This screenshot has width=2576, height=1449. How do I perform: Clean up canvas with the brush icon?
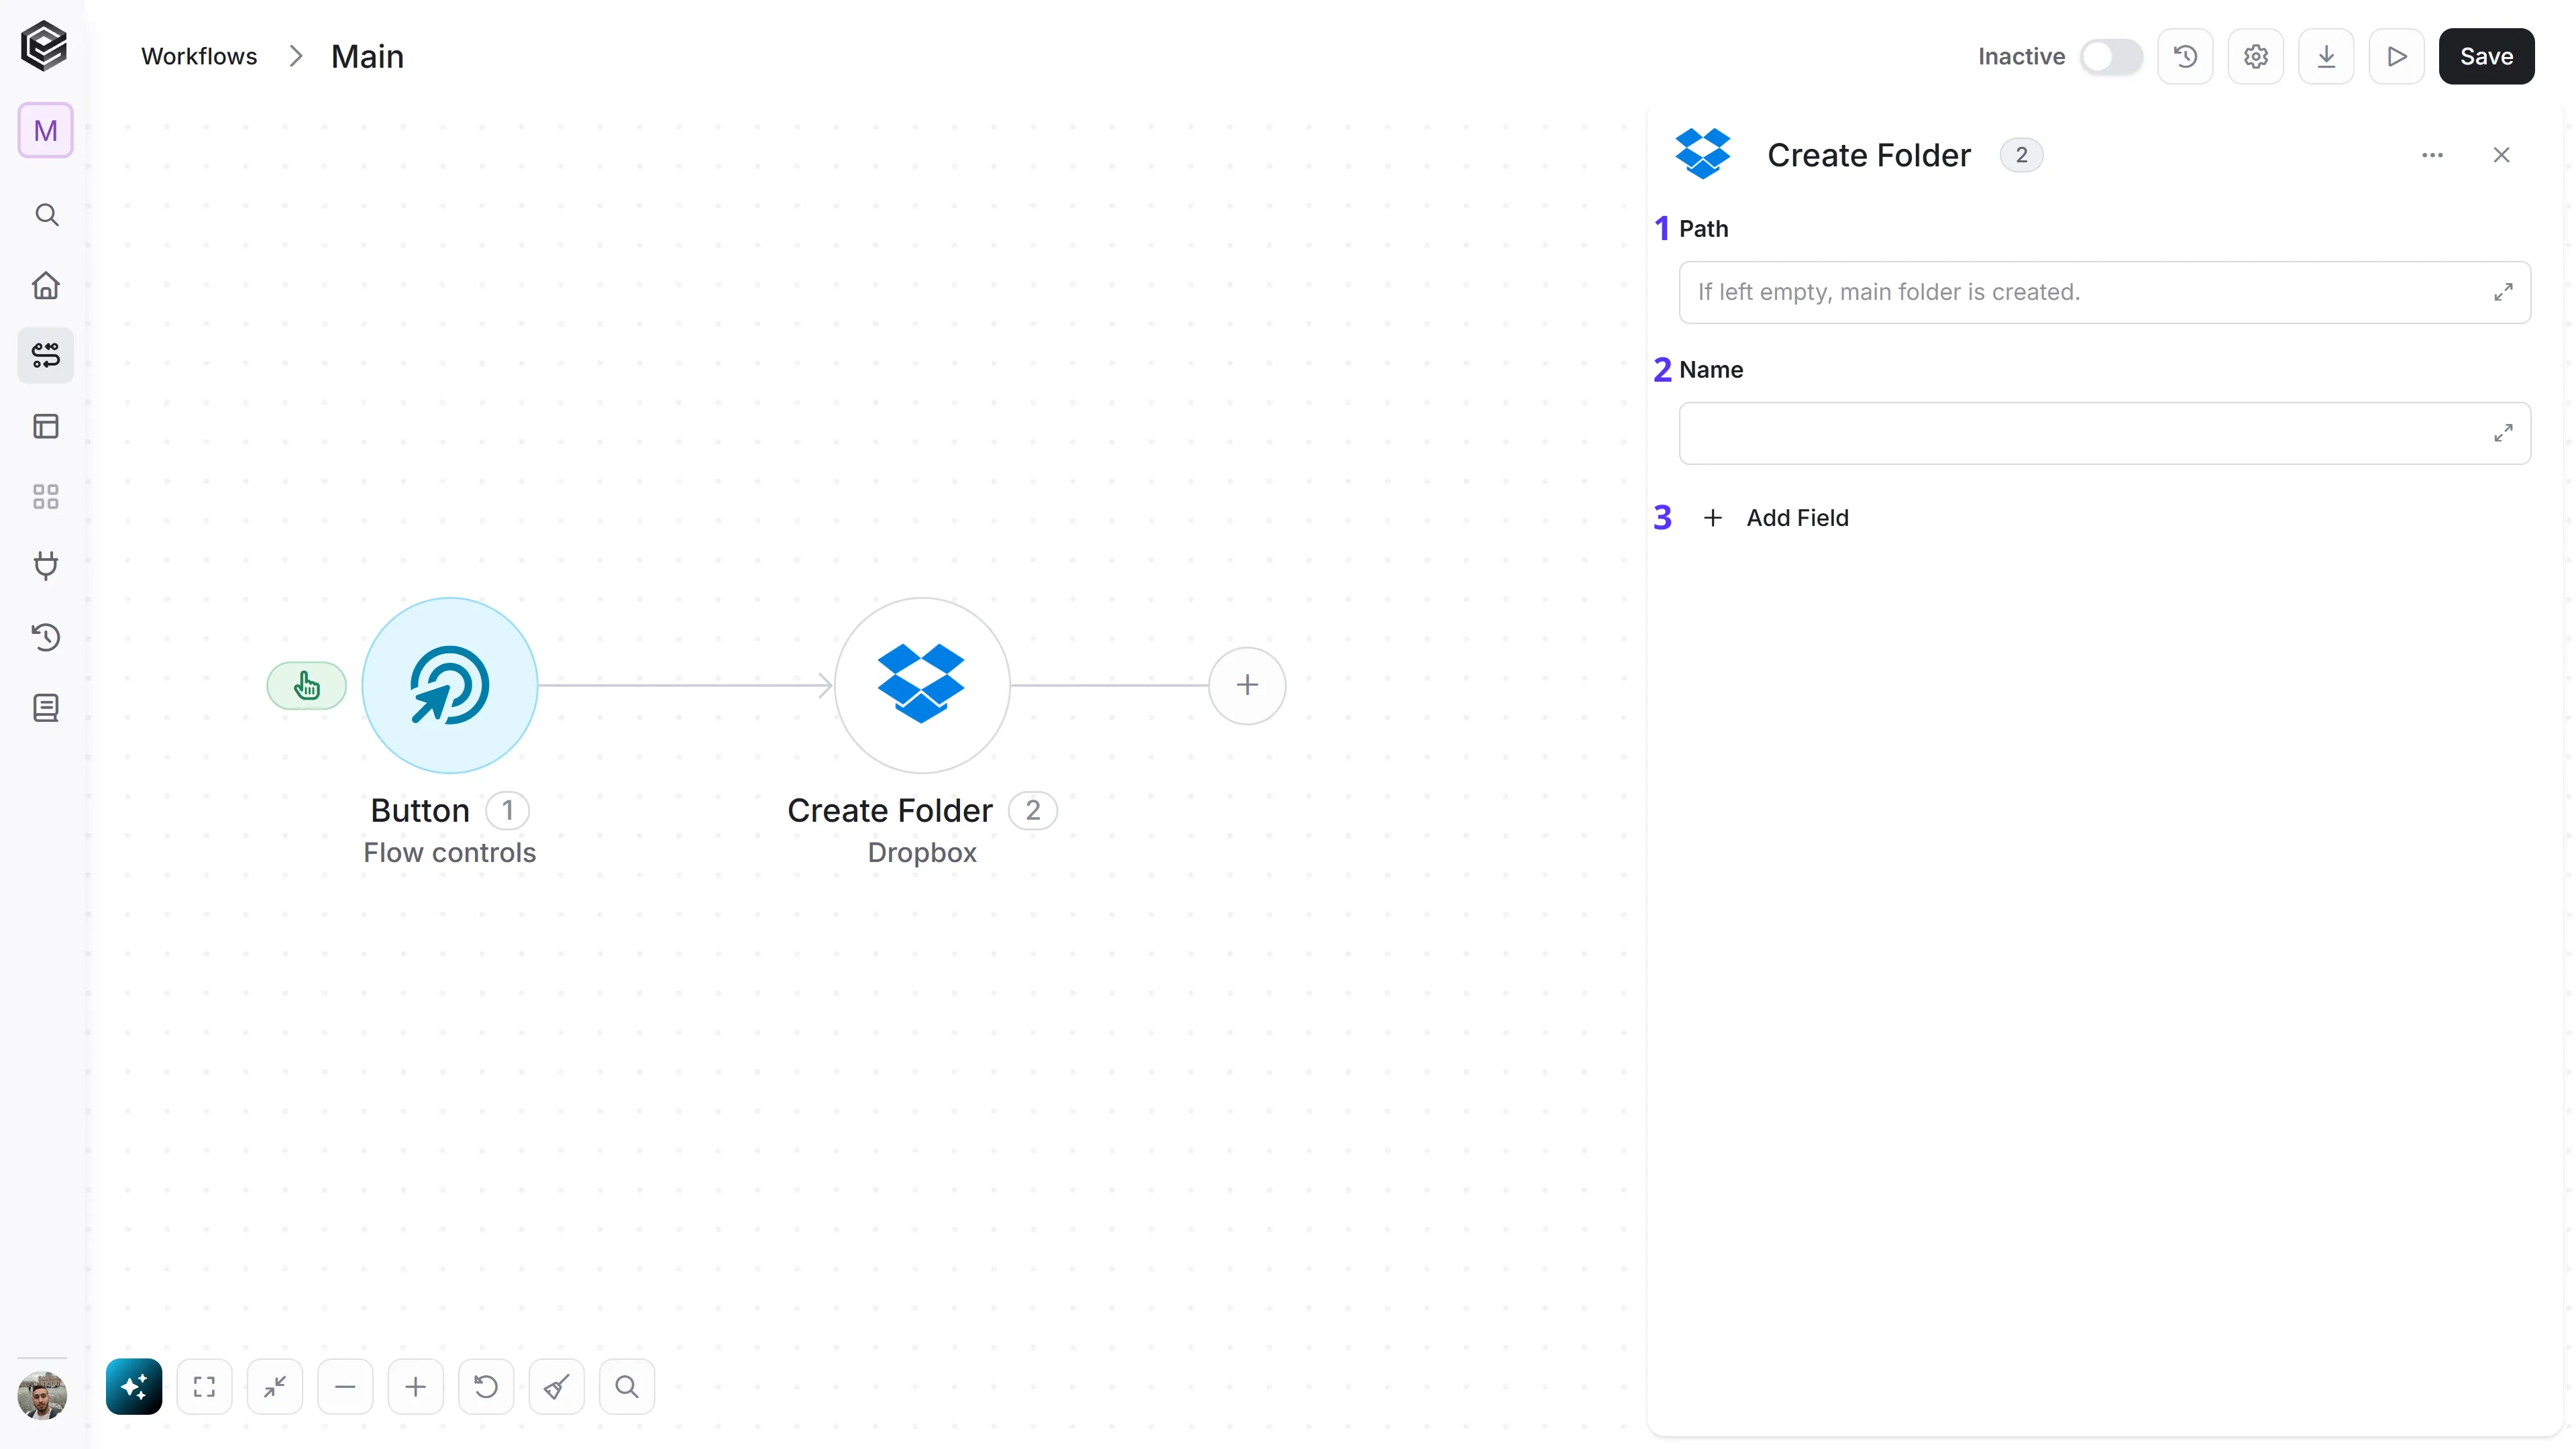point(557,1386)
